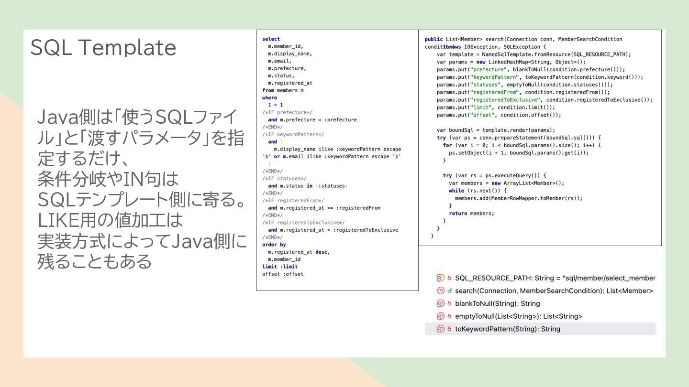Click the '/*IF statuses*/' comment line
The image size is (689, 387).
coord(284,178)
